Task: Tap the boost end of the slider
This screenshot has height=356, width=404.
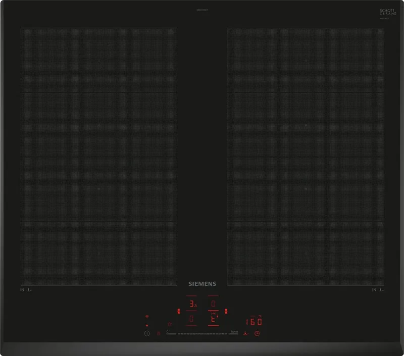Action: coord(234,332)
